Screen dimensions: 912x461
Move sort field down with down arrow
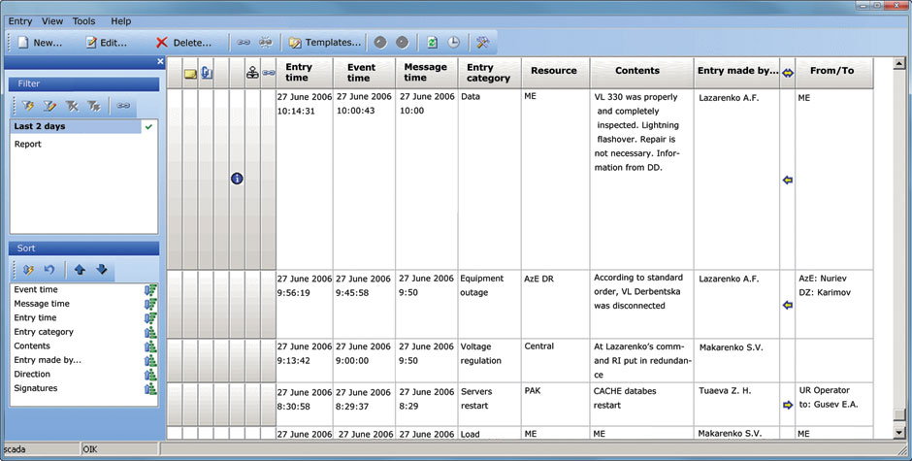pyautogui.click(x=101, y=270)
